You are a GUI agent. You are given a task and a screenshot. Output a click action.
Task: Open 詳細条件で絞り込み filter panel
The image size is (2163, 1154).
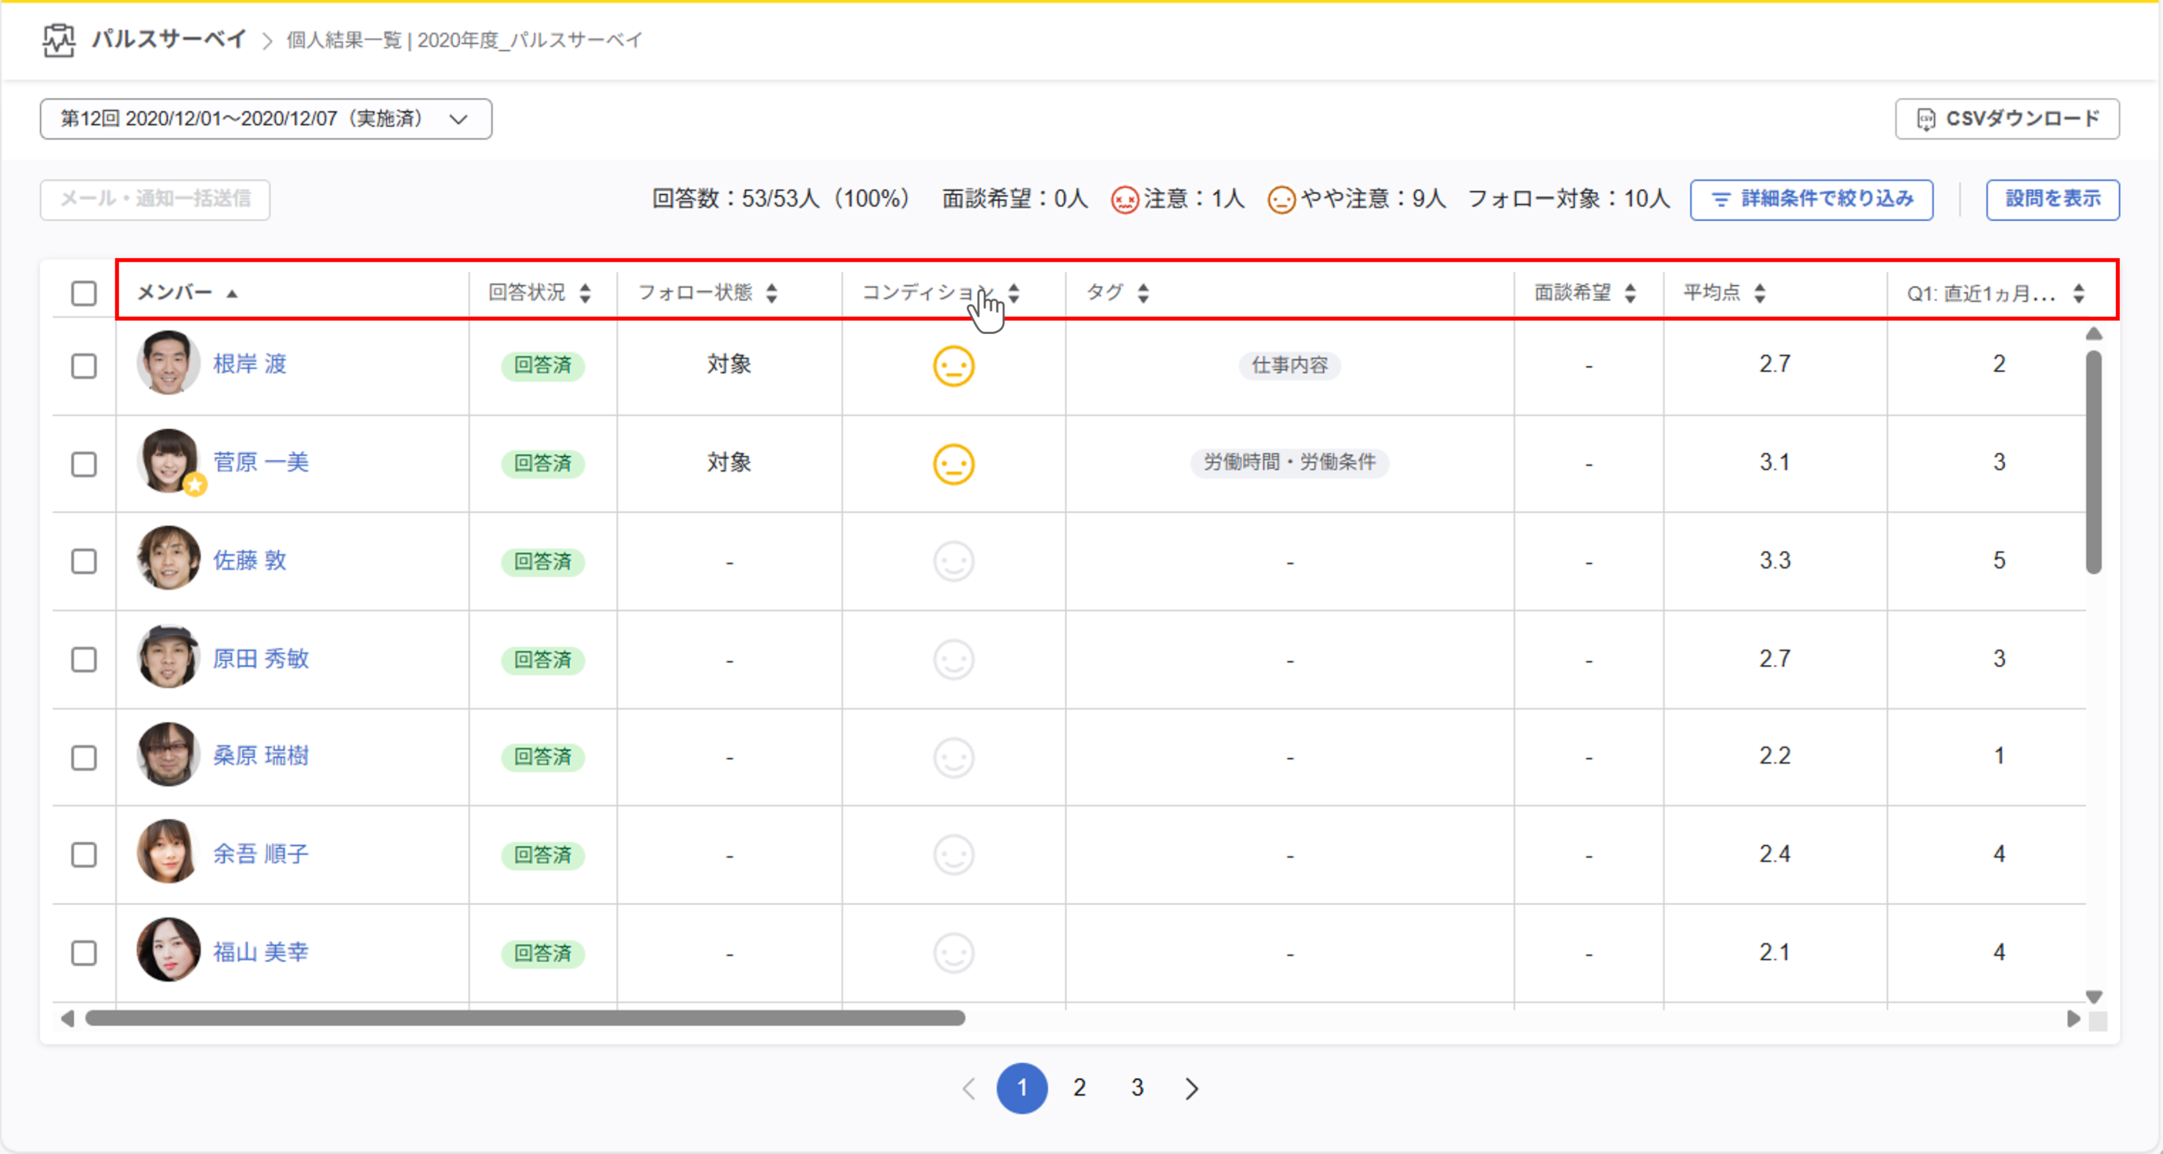(1811, 200)
